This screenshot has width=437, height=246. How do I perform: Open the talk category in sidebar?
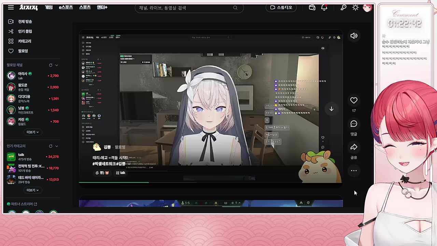(x=33, y=157)
